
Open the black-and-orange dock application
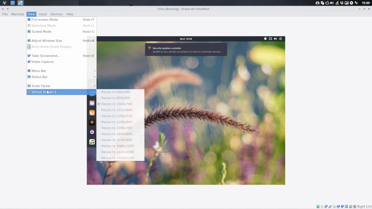tap(92, 122)
